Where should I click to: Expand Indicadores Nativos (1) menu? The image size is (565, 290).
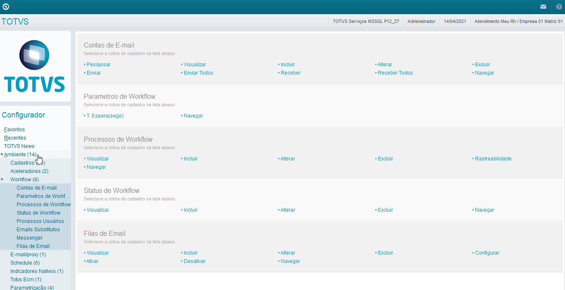point(37,271)
